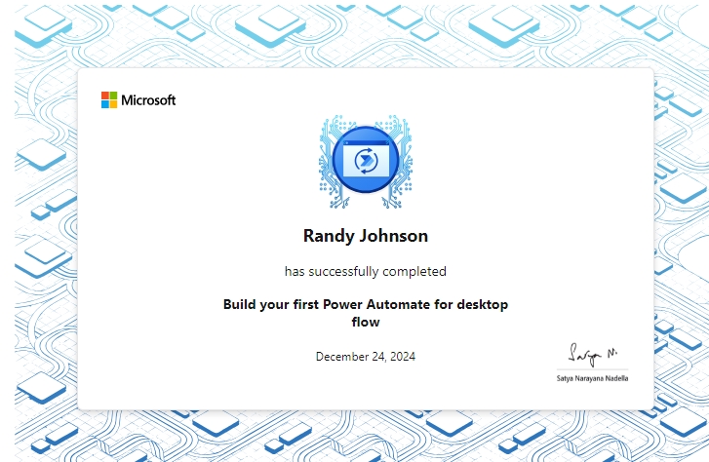Click the "has successfully completed" text

click(366, 271)
